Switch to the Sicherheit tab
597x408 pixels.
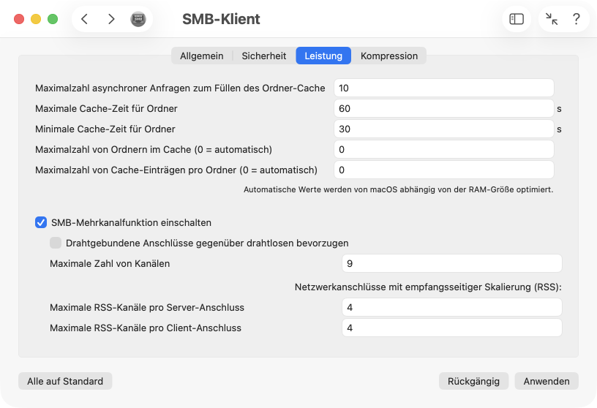tap(264, 56)
